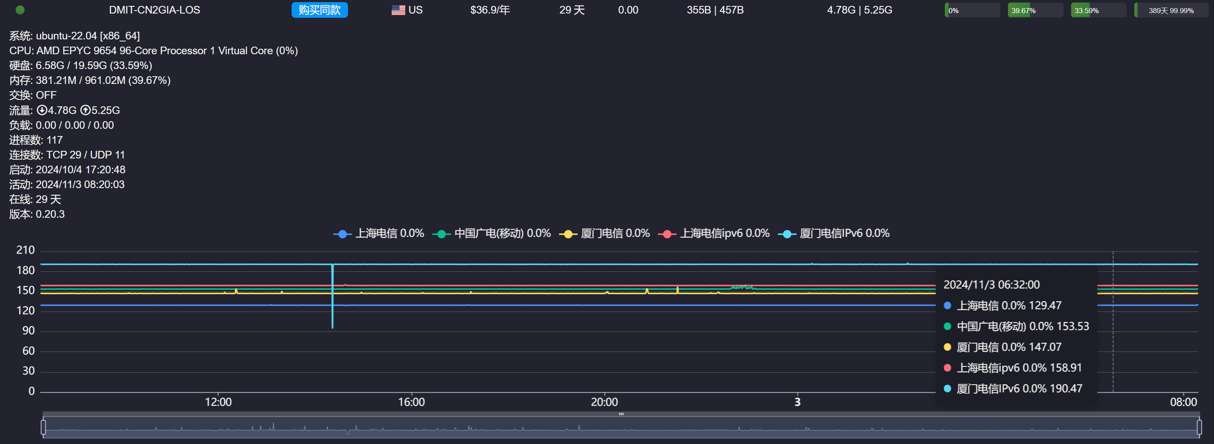Click the CPU 0% usage bar
The height and width of the screenshot is (444, 1214).
[972, 10]
